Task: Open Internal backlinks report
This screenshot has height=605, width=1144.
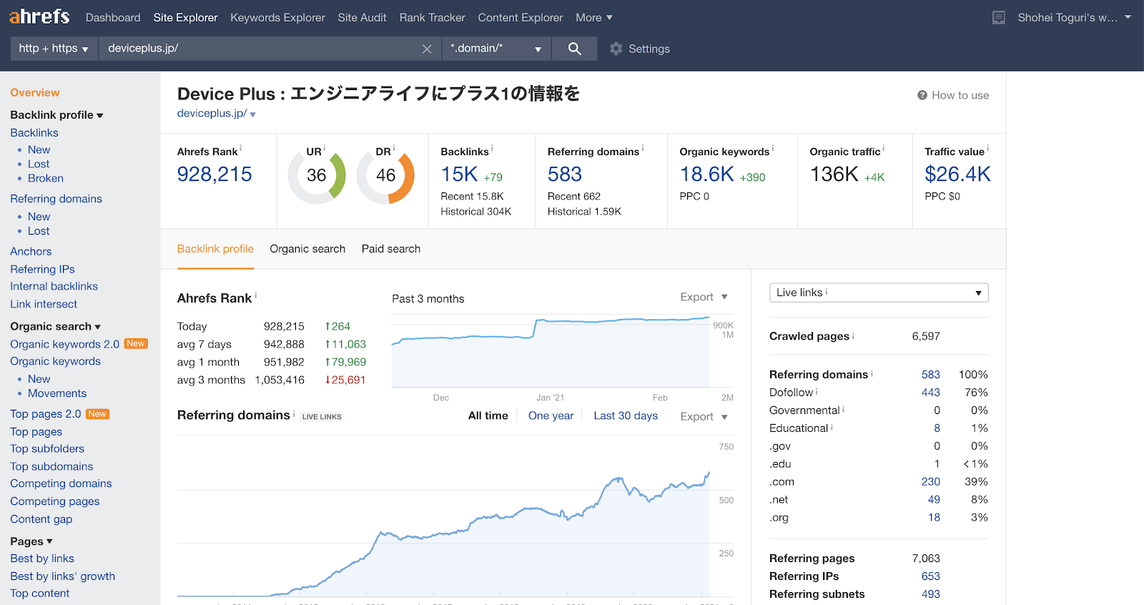Action: pyautogui.click(x=54, y=286)
